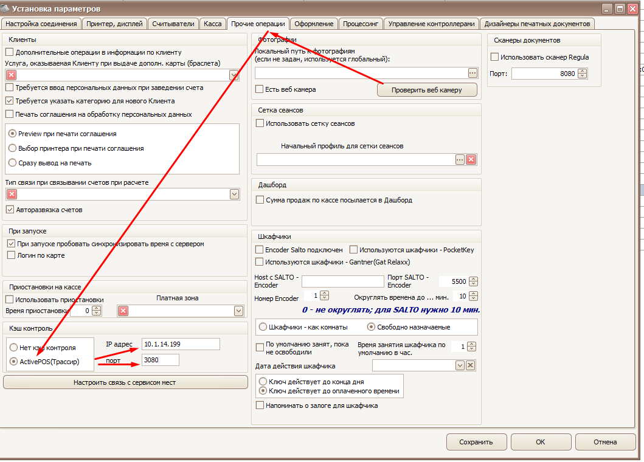Select printer choice when printing agreement
Image resolution: width=644 pixels, height=462 pixels.
pyautogui.click(x=12, y=148)
